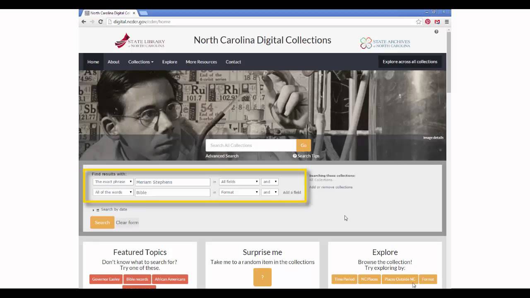Open the Advanced Search link
Image resolution: width=530 pixels, height=298 pixels.
click(222, 156)
